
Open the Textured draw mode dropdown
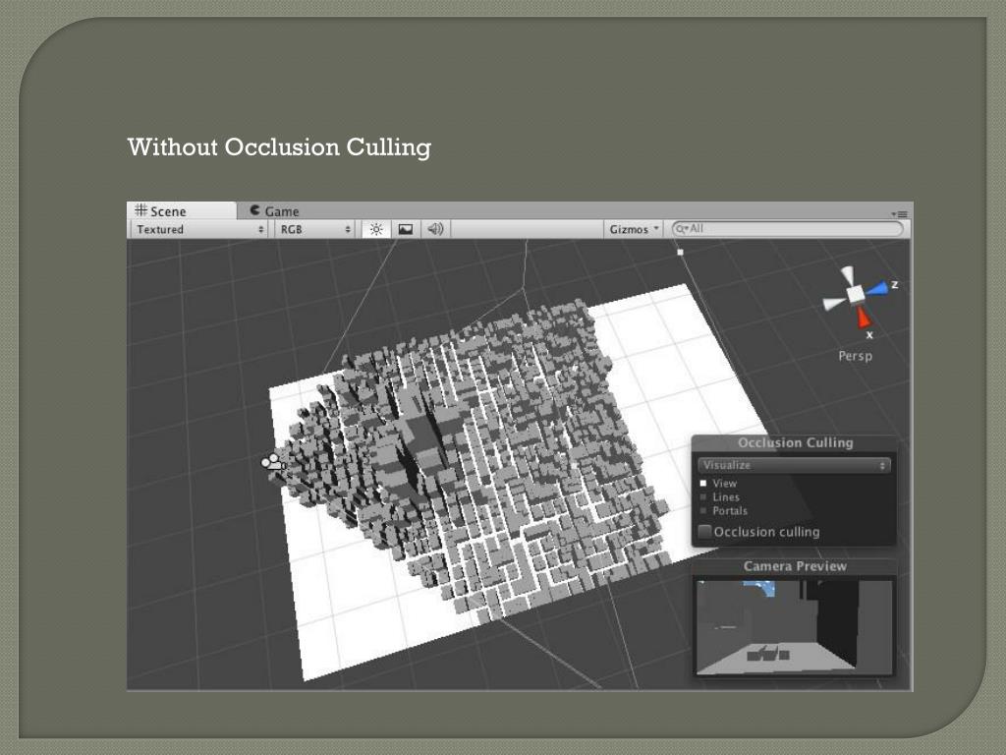(x=199, y=229)
